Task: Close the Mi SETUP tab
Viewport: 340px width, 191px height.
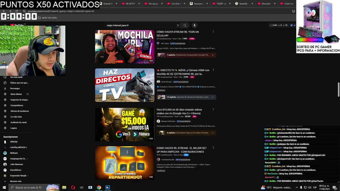Action: (139, 4)
